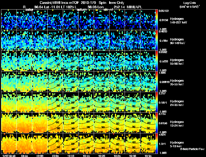Click the color bar for Hydrogen 5-13 keV

[157, 143]
